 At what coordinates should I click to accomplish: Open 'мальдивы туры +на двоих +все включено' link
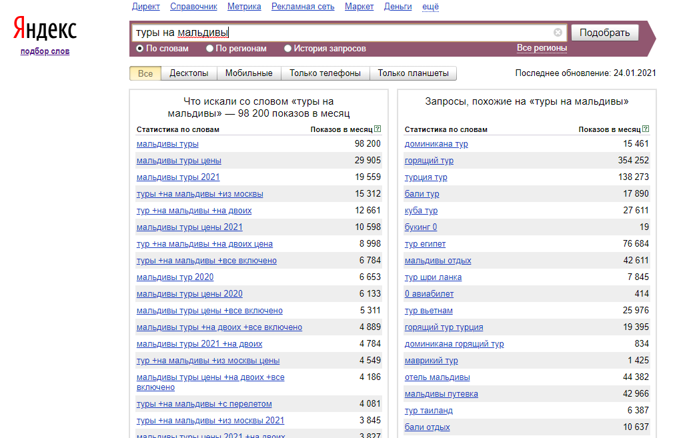(x=219, y=327)
